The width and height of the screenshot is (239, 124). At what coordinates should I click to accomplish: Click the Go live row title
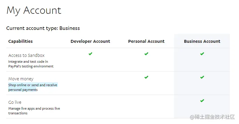[15, 102]
